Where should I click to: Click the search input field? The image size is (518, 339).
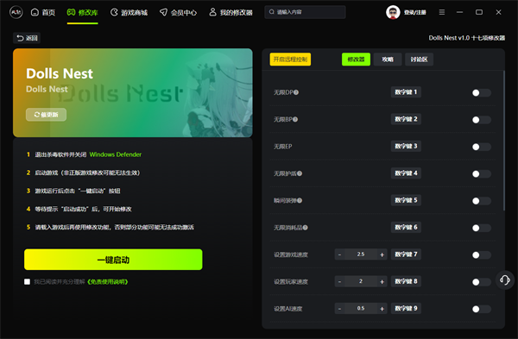click(x=305, y=12)
